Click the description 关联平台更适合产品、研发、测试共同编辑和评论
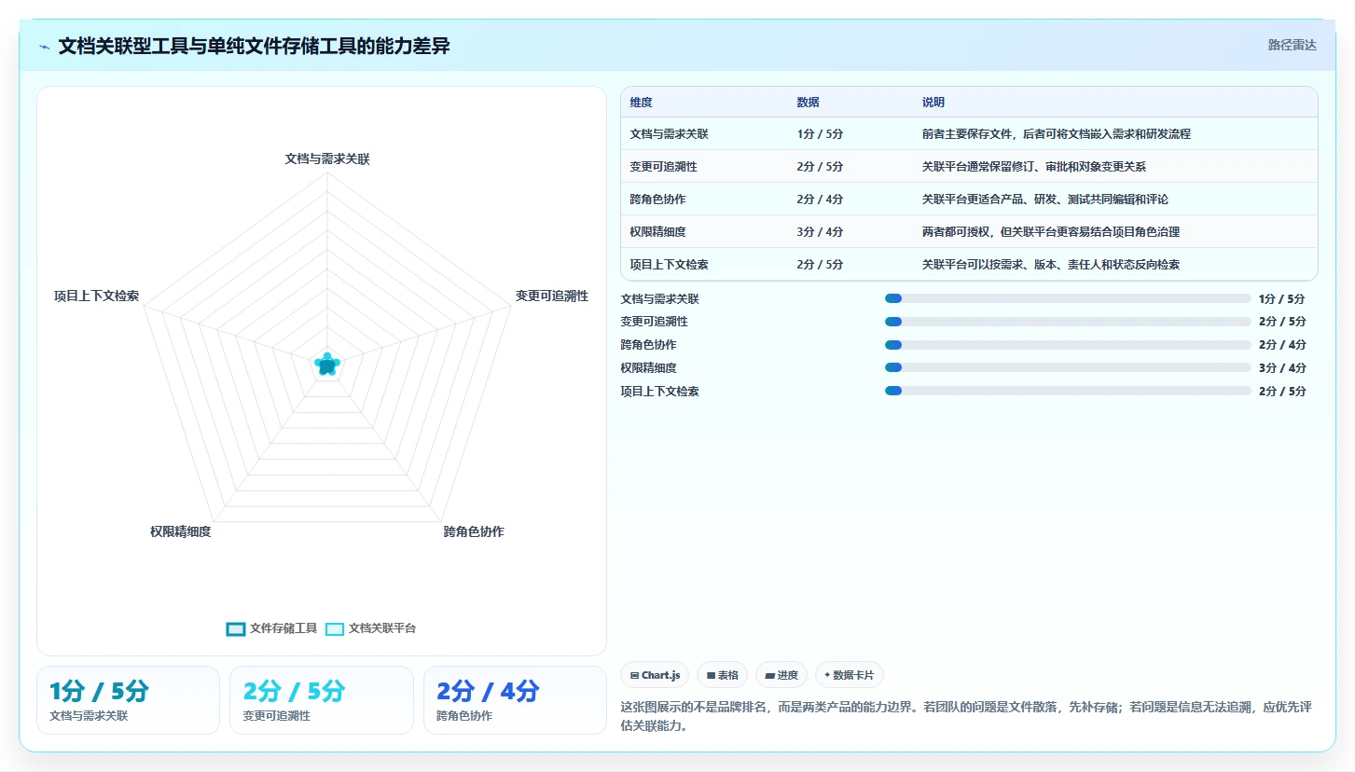The height and width of the screenshot is (772, 1355). [x=1044, y=200]
